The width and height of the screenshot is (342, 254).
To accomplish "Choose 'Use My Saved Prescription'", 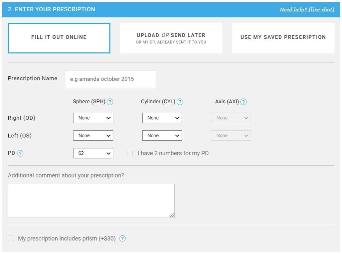I will 283,38.
